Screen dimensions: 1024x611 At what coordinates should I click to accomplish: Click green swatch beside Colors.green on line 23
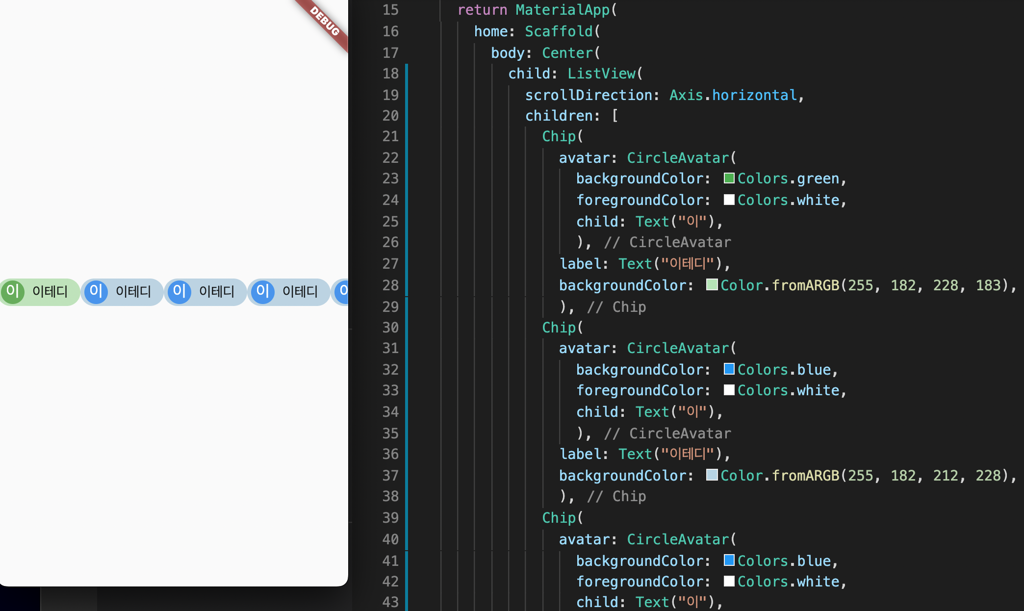pos(729,178)
